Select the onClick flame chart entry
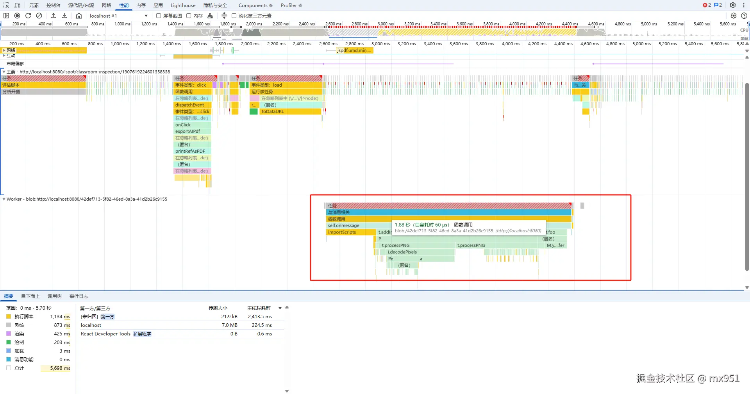Viewport: 750px width, 394px height. [193, 125]
